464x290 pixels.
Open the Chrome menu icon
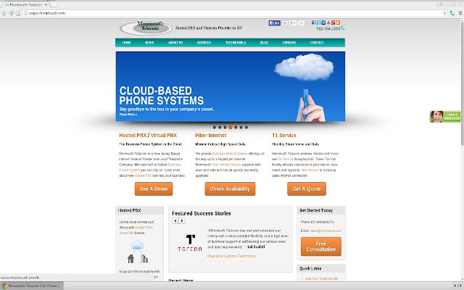pyautogui.click(x=460, y=13)
